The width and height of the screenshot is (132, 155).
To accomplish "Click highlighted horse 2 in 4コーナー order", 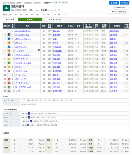I will [28, 125].
